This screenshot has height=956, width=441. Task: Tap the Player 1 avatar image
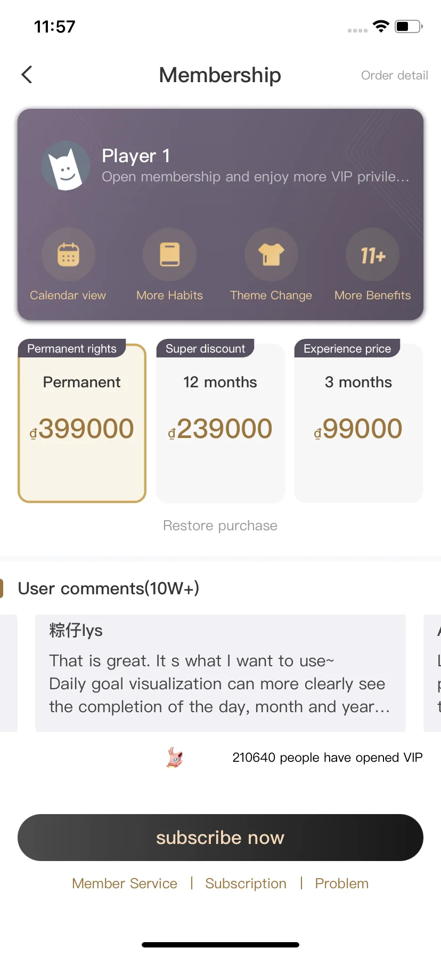66,165
